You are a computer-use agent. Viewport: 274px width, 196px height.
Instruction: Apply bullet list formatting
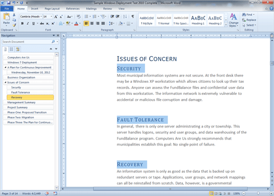tap(86, 16)
